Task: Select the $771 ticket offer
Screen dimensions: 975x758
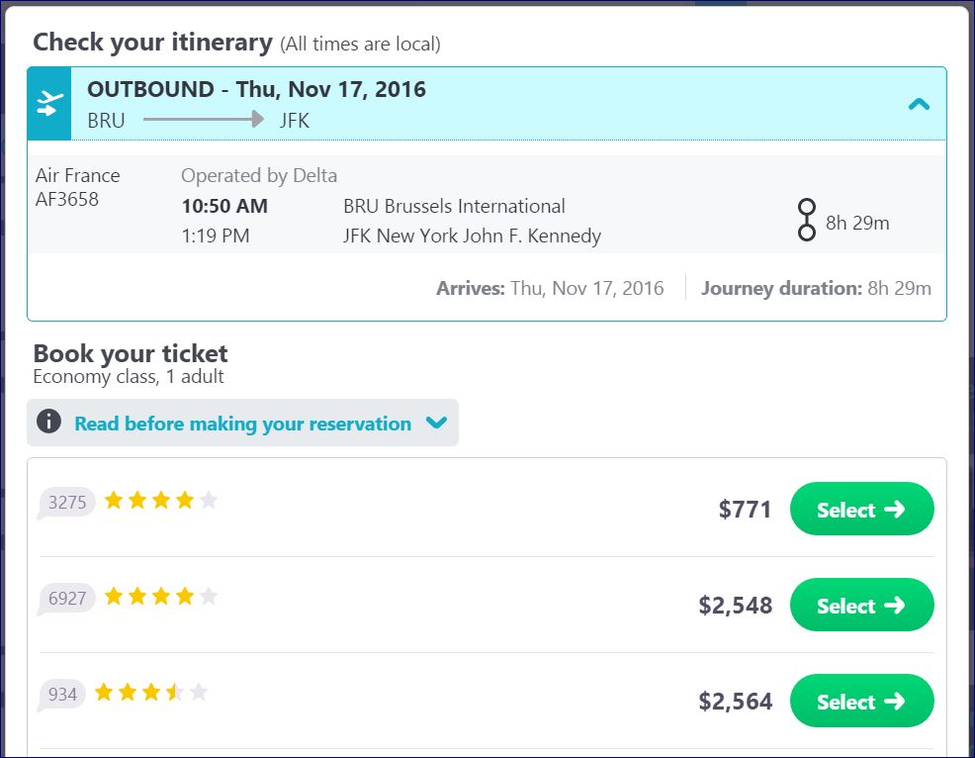Action: click(x=861, y=510)
